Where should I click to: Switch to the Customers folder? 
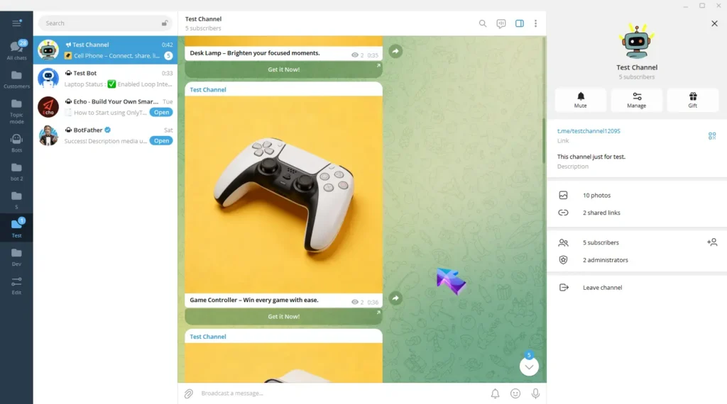[x=16, y=79]
